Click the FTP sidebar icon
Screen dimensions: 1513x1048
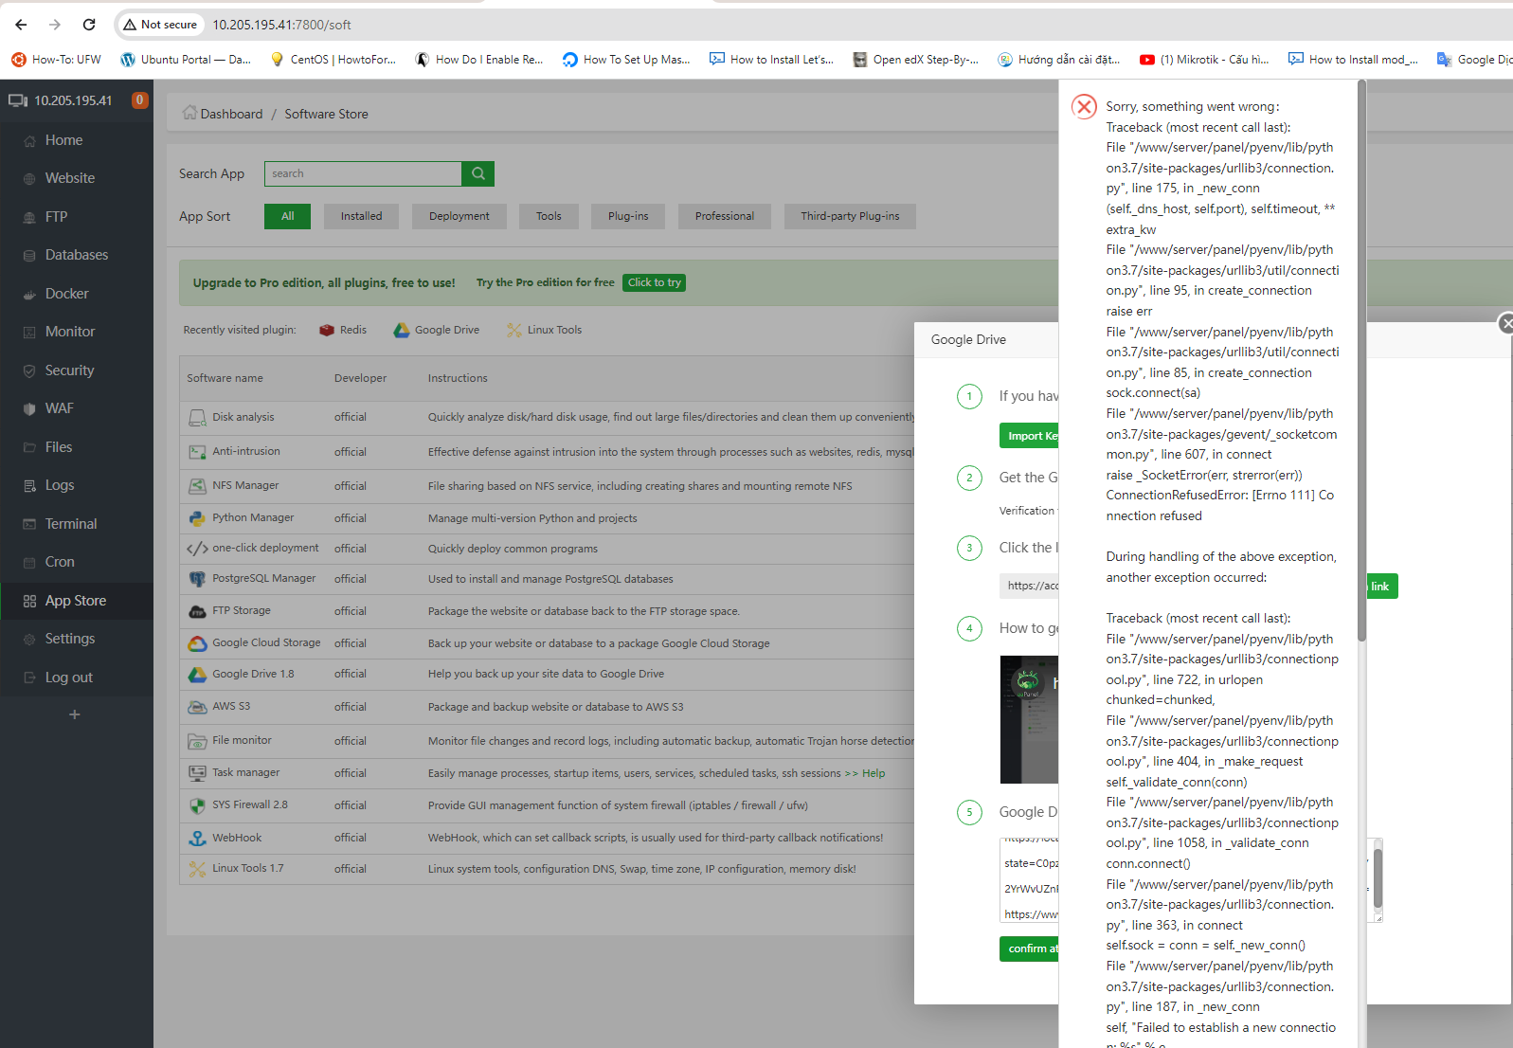point(29,217)
